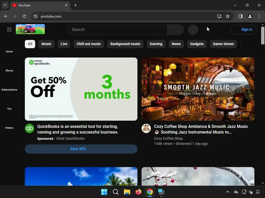Click the Cozy Coffee Shop channel name
The height and width of the screenshot is (198, 265).
tap(168, 138)
